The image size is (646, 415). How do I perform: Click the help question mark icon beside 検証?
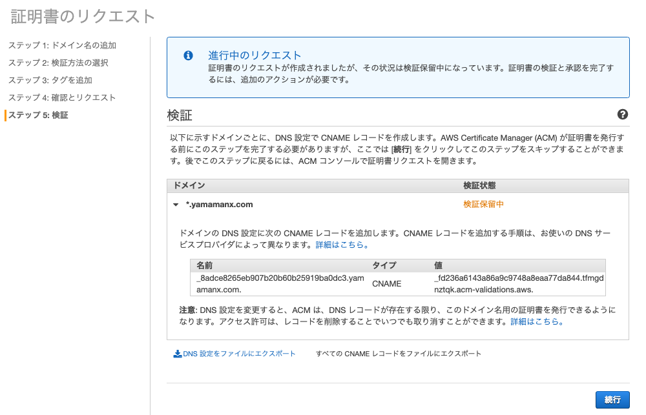(x=623, y=114)
